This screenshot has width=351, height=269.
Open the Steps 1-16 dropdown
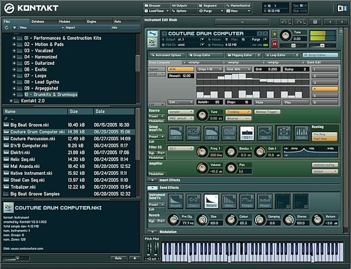[x=209, y=69]
